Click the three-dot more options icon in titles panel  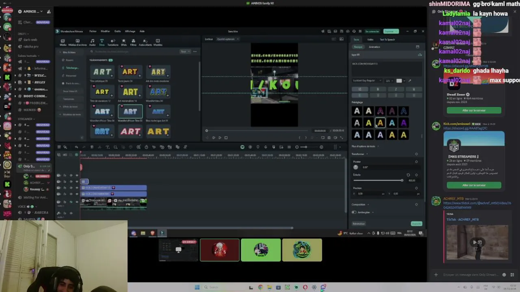pos(195,52)
